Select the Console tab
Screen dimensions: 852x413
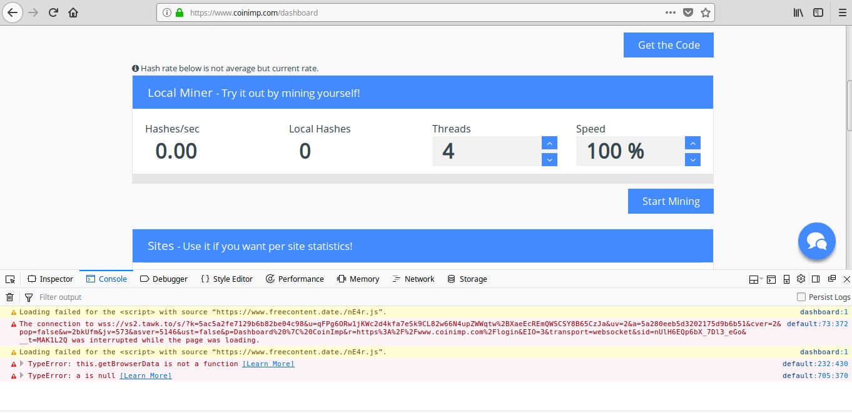pyautogui.click(x=106, y=279)
